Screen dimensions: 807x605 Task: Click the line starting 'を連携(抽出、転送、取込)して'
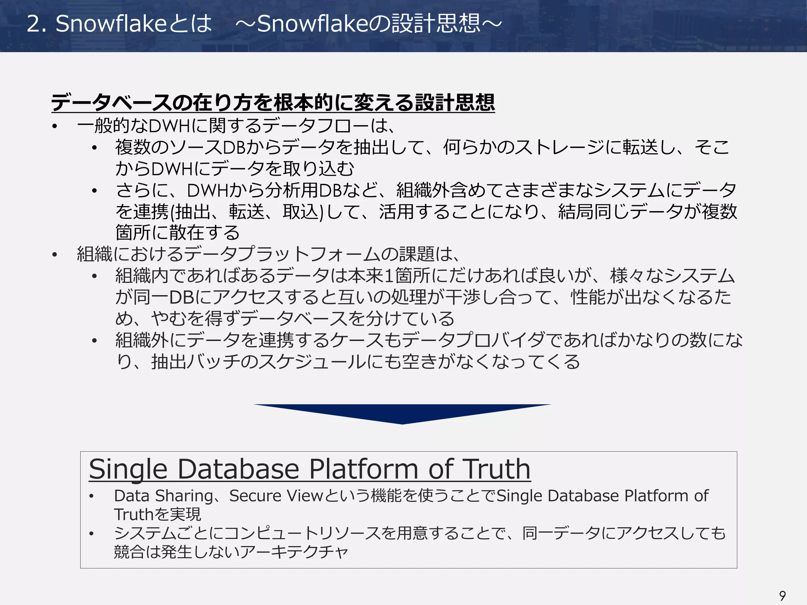coord(426,212)
